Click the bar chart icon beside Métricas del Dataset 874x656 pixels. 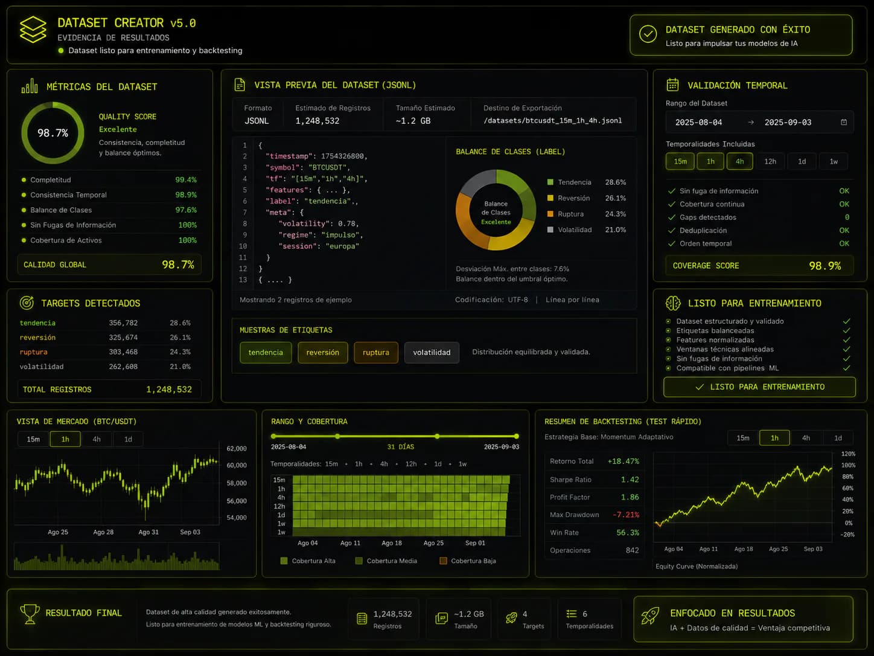(x=30, y=86)
